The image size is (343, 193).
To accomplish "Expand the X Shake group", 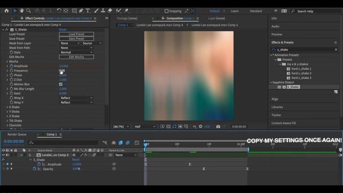I will point(7,107).
